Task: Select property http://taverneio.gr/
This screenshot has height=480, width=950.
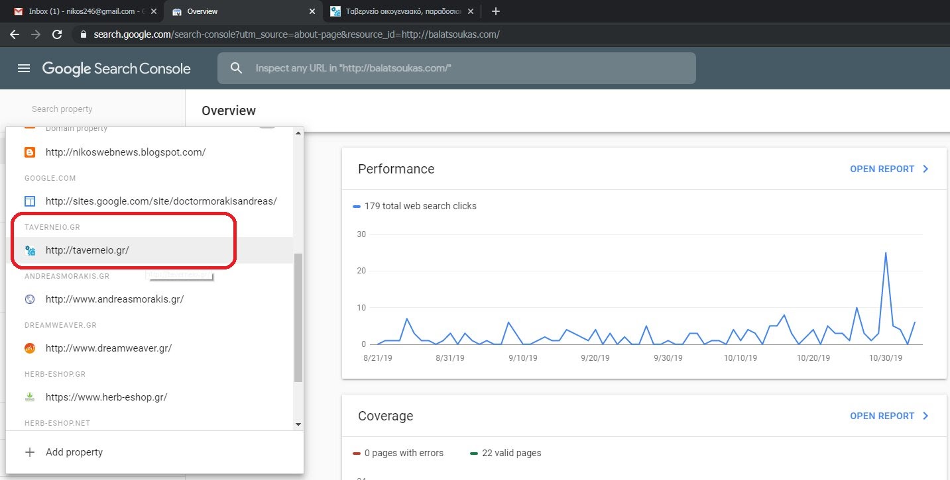Action: point(150,250)
